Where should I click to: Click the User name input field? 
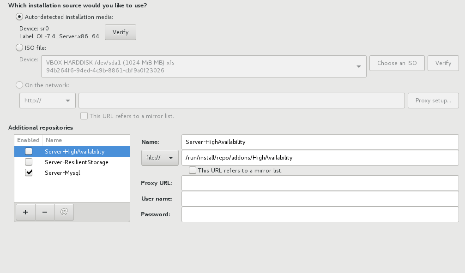320,199
